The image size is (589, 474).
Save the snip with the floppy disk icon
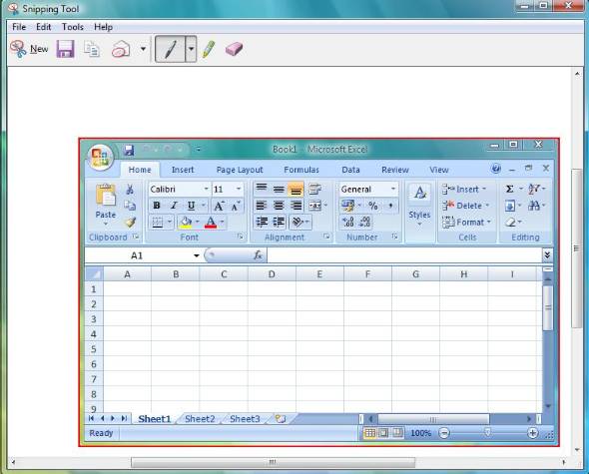pyautogui.click(x=65, y=49)
